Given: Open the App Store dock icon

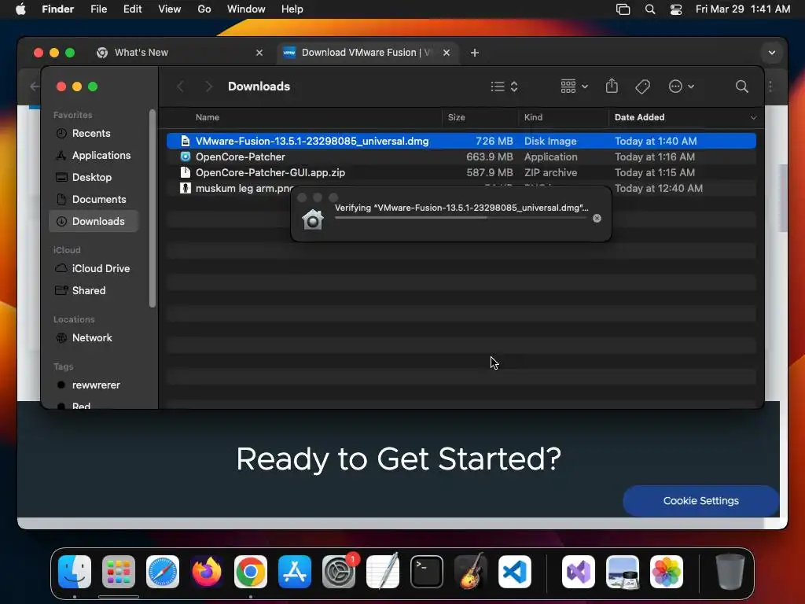Looking at the screenshot, I should point(295,572).
